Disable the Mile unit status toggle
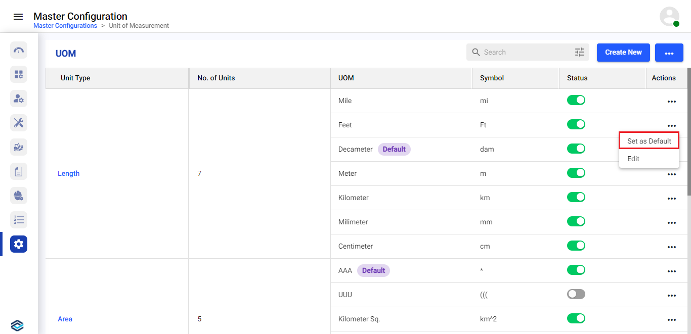The image size is (691, 334). [576, 100]
